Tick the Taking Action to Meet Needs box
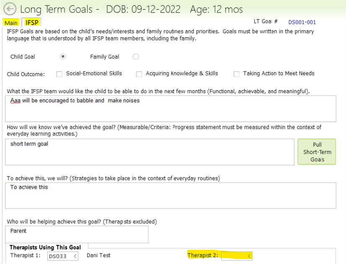The width and height of the screenshot is (346, 264). [x=236, y=74]
